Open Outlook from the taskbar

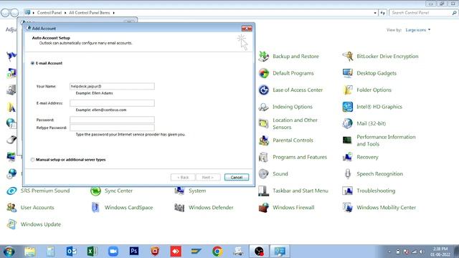72,252
